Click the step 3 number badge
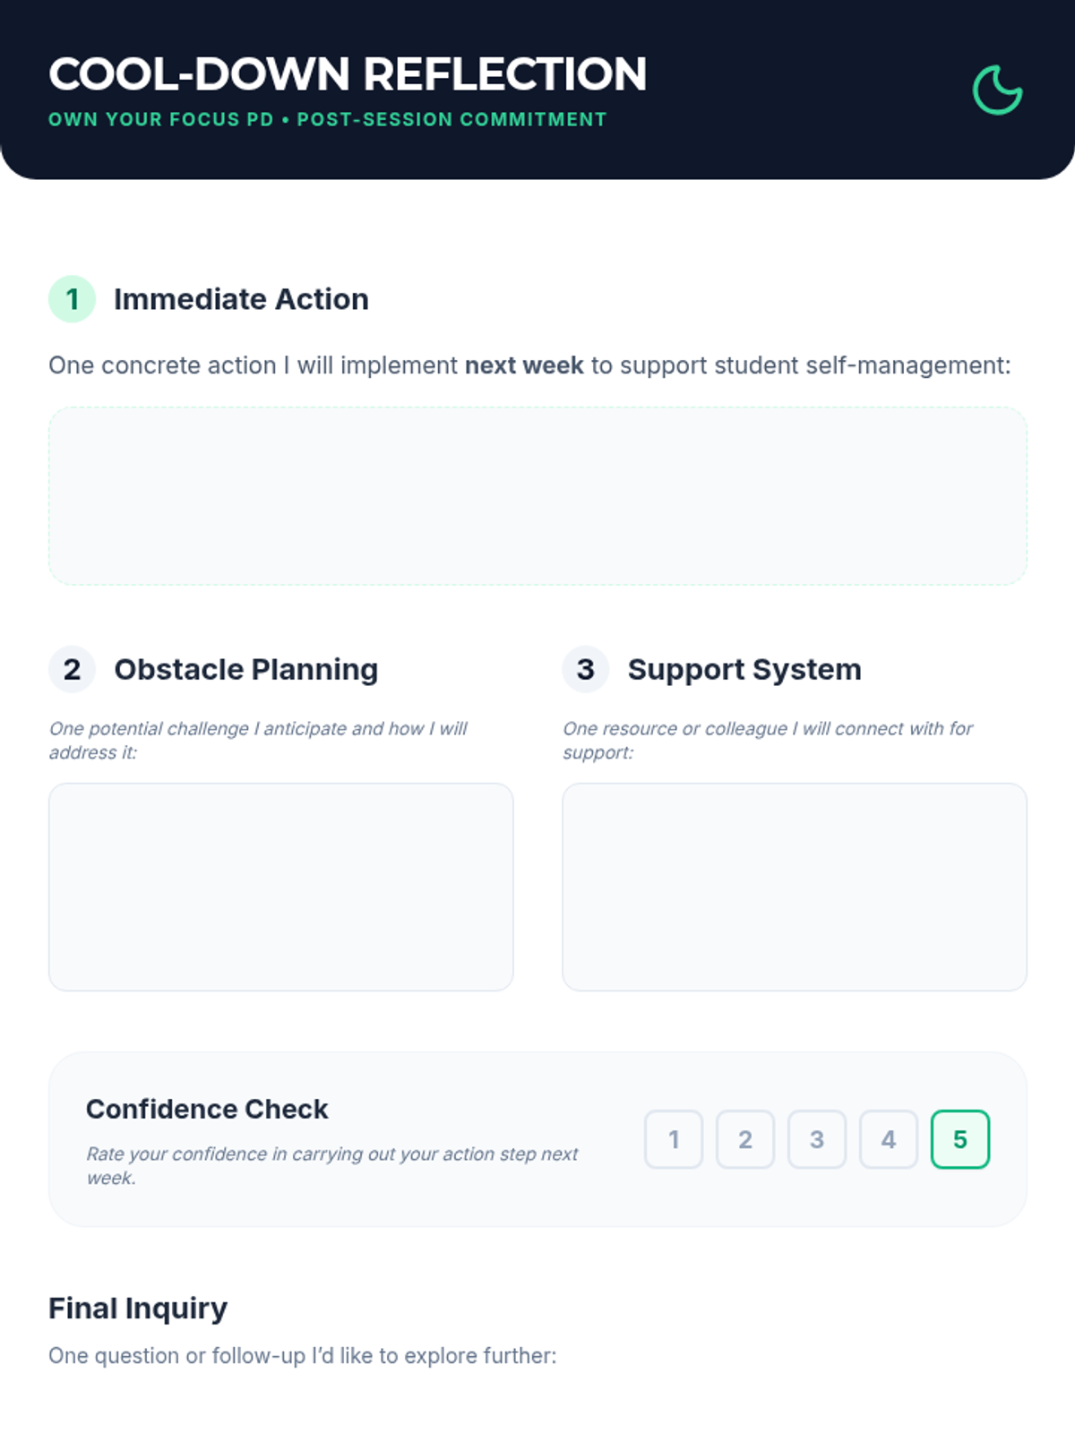 click(x=585, y=669)
